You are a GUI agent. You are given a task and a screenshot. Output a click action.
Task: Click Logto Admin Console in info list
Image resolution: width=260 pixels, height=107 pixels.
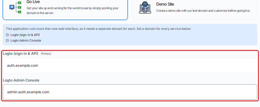pyautogui.click(x=26, y=41)
